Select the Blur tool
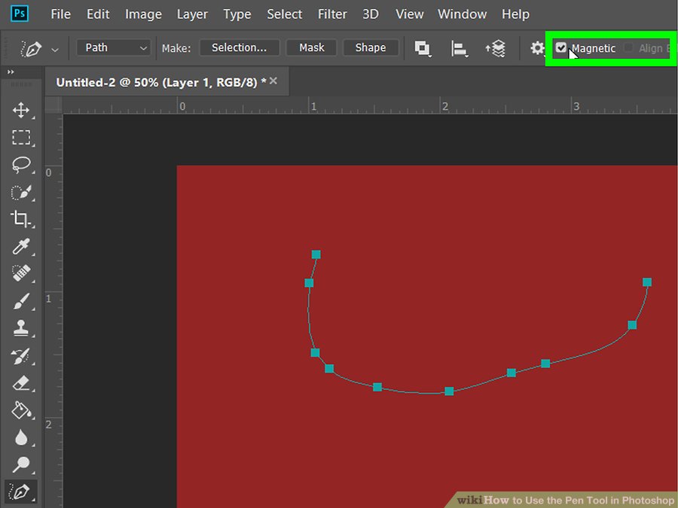The width and height of the screenshot is (678, 508). pyautogui.click(x=21, y=437)
